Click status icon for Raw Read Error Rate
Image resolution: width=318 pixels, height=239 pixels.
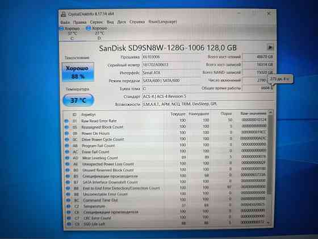(x=66, y=121)
